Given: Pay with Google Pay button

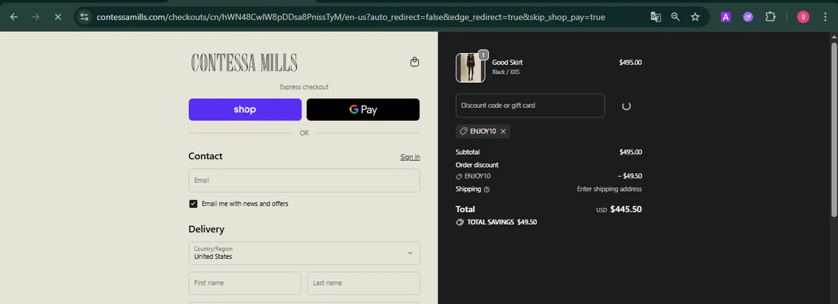Looking at the screenshot, I should (x=363, y=110).
